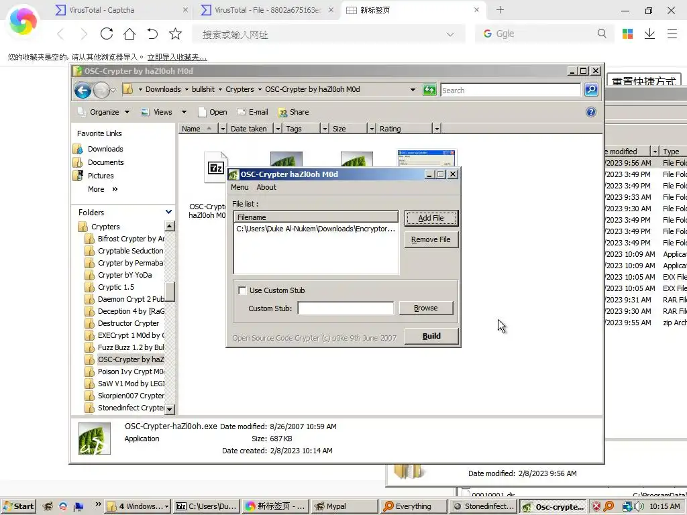Click the E-mail toolbar item

[253, 112]
